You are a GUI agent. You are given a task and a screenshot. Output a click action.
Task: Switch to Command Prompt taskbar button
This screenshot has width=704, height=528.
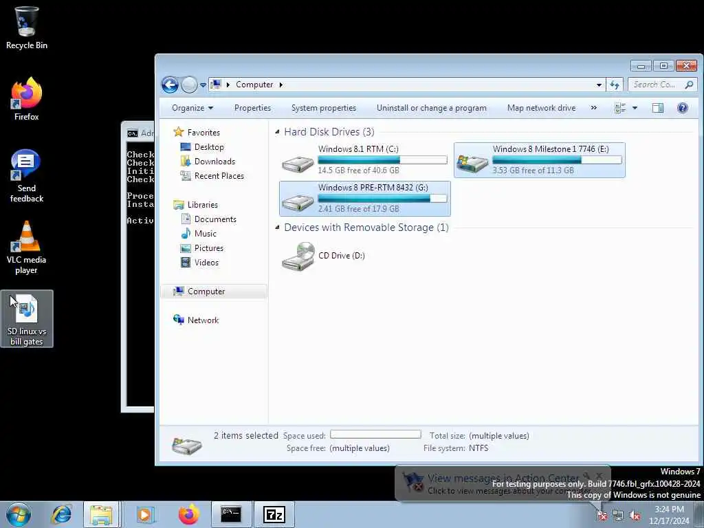click(x=232, y=514)
